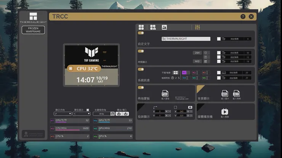Select the M2 CPU:MHz row
Viewport: 282px width, 158px height.
coord(70,128)
